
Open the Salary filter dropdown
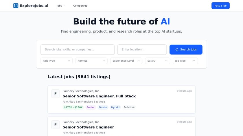(157, 61)
